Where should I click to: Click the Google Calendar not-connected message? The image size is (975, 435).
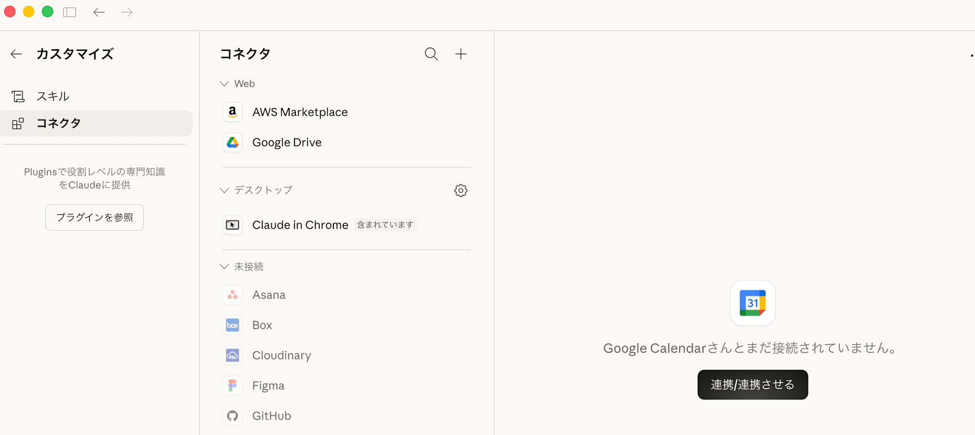[x=751, y=348]
